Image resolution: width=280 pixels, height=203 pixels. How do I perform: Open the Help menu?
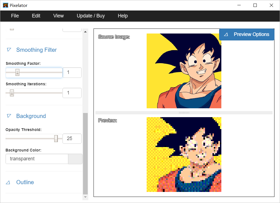pyautogui.click(x=123, y=16)
